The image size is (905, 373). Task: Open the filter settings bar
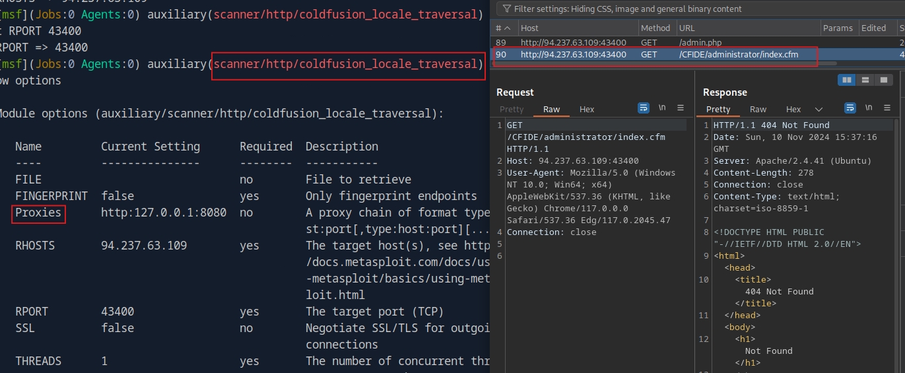pyautogui.click(x=627, y=9)
